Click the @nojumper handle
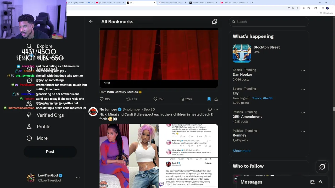Screen dimensions: 335x188 tap(132, 109)
